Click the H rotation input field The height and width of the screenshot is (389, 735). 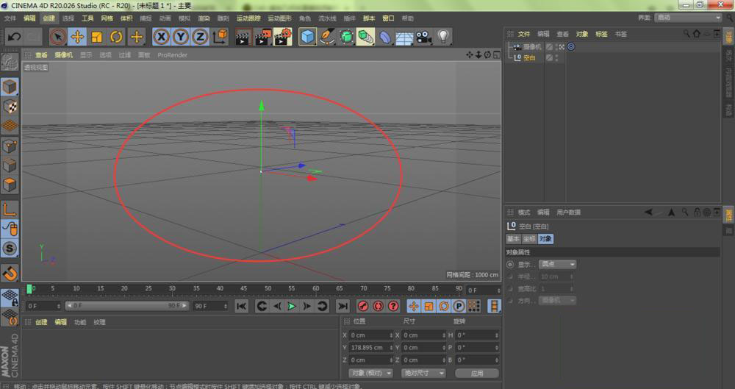pos(477,335)
